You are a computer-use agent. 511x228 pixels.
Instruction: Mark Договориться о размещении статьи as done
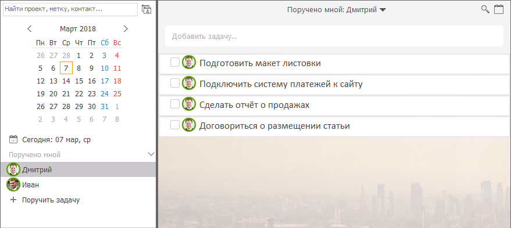(x=175, y=125)
